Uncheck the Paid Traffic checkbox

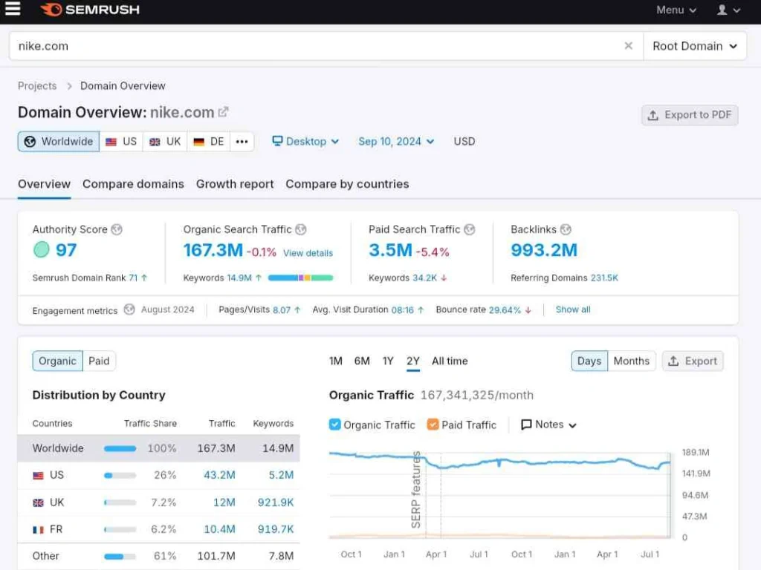point(433,425)
